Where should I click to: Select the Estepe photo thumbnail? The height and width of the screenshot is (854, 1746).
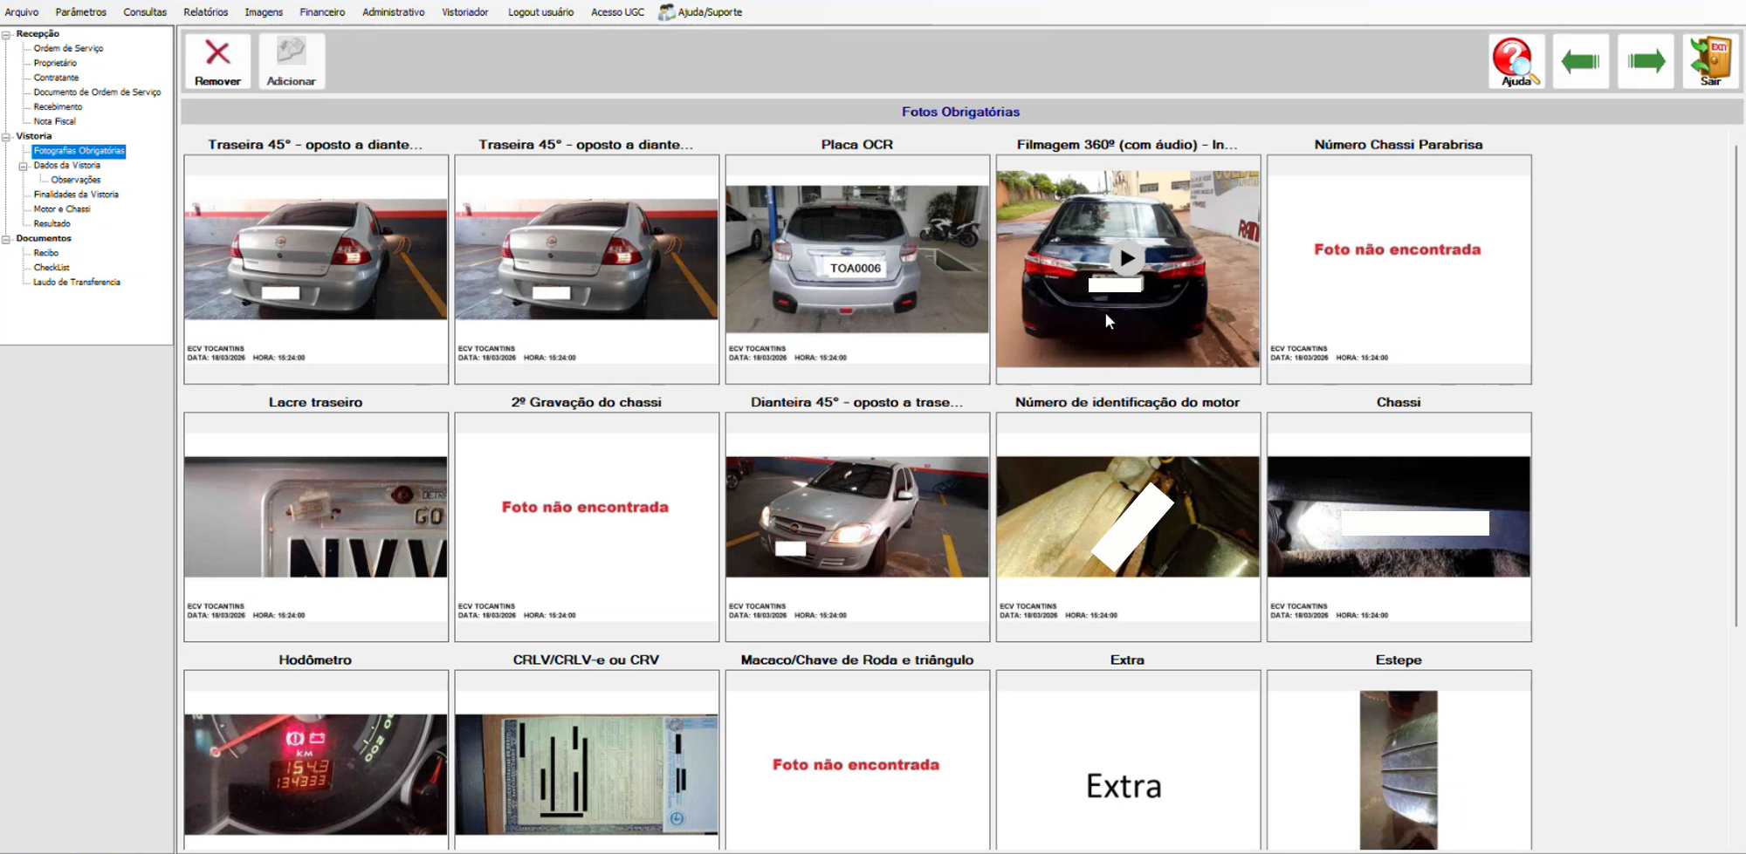click(1399, 760)
